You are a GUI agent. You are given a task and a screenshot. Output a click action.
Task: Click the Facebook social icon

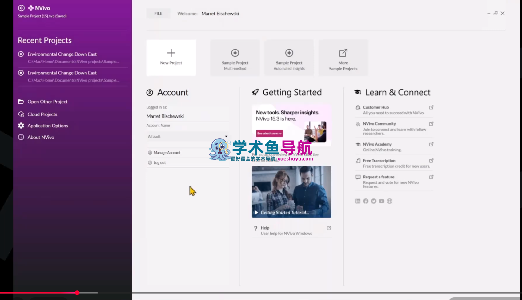pyautogui.click(x=366, y=201)
